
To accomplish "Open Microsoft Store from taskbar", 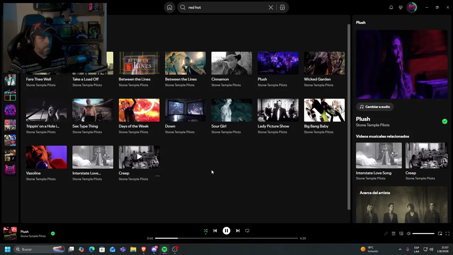I will [x=102, y=249].
